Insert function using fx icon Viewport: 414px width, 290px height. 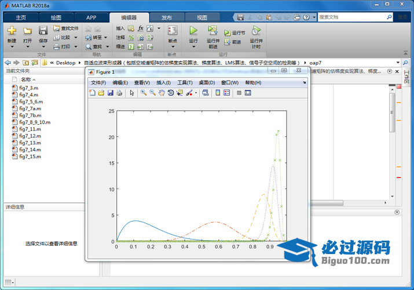(x=141, y=28)
